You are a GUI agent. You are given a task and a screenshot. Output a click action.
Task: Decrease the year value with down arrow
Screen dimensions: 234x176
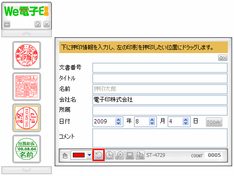tap(118, 123)
